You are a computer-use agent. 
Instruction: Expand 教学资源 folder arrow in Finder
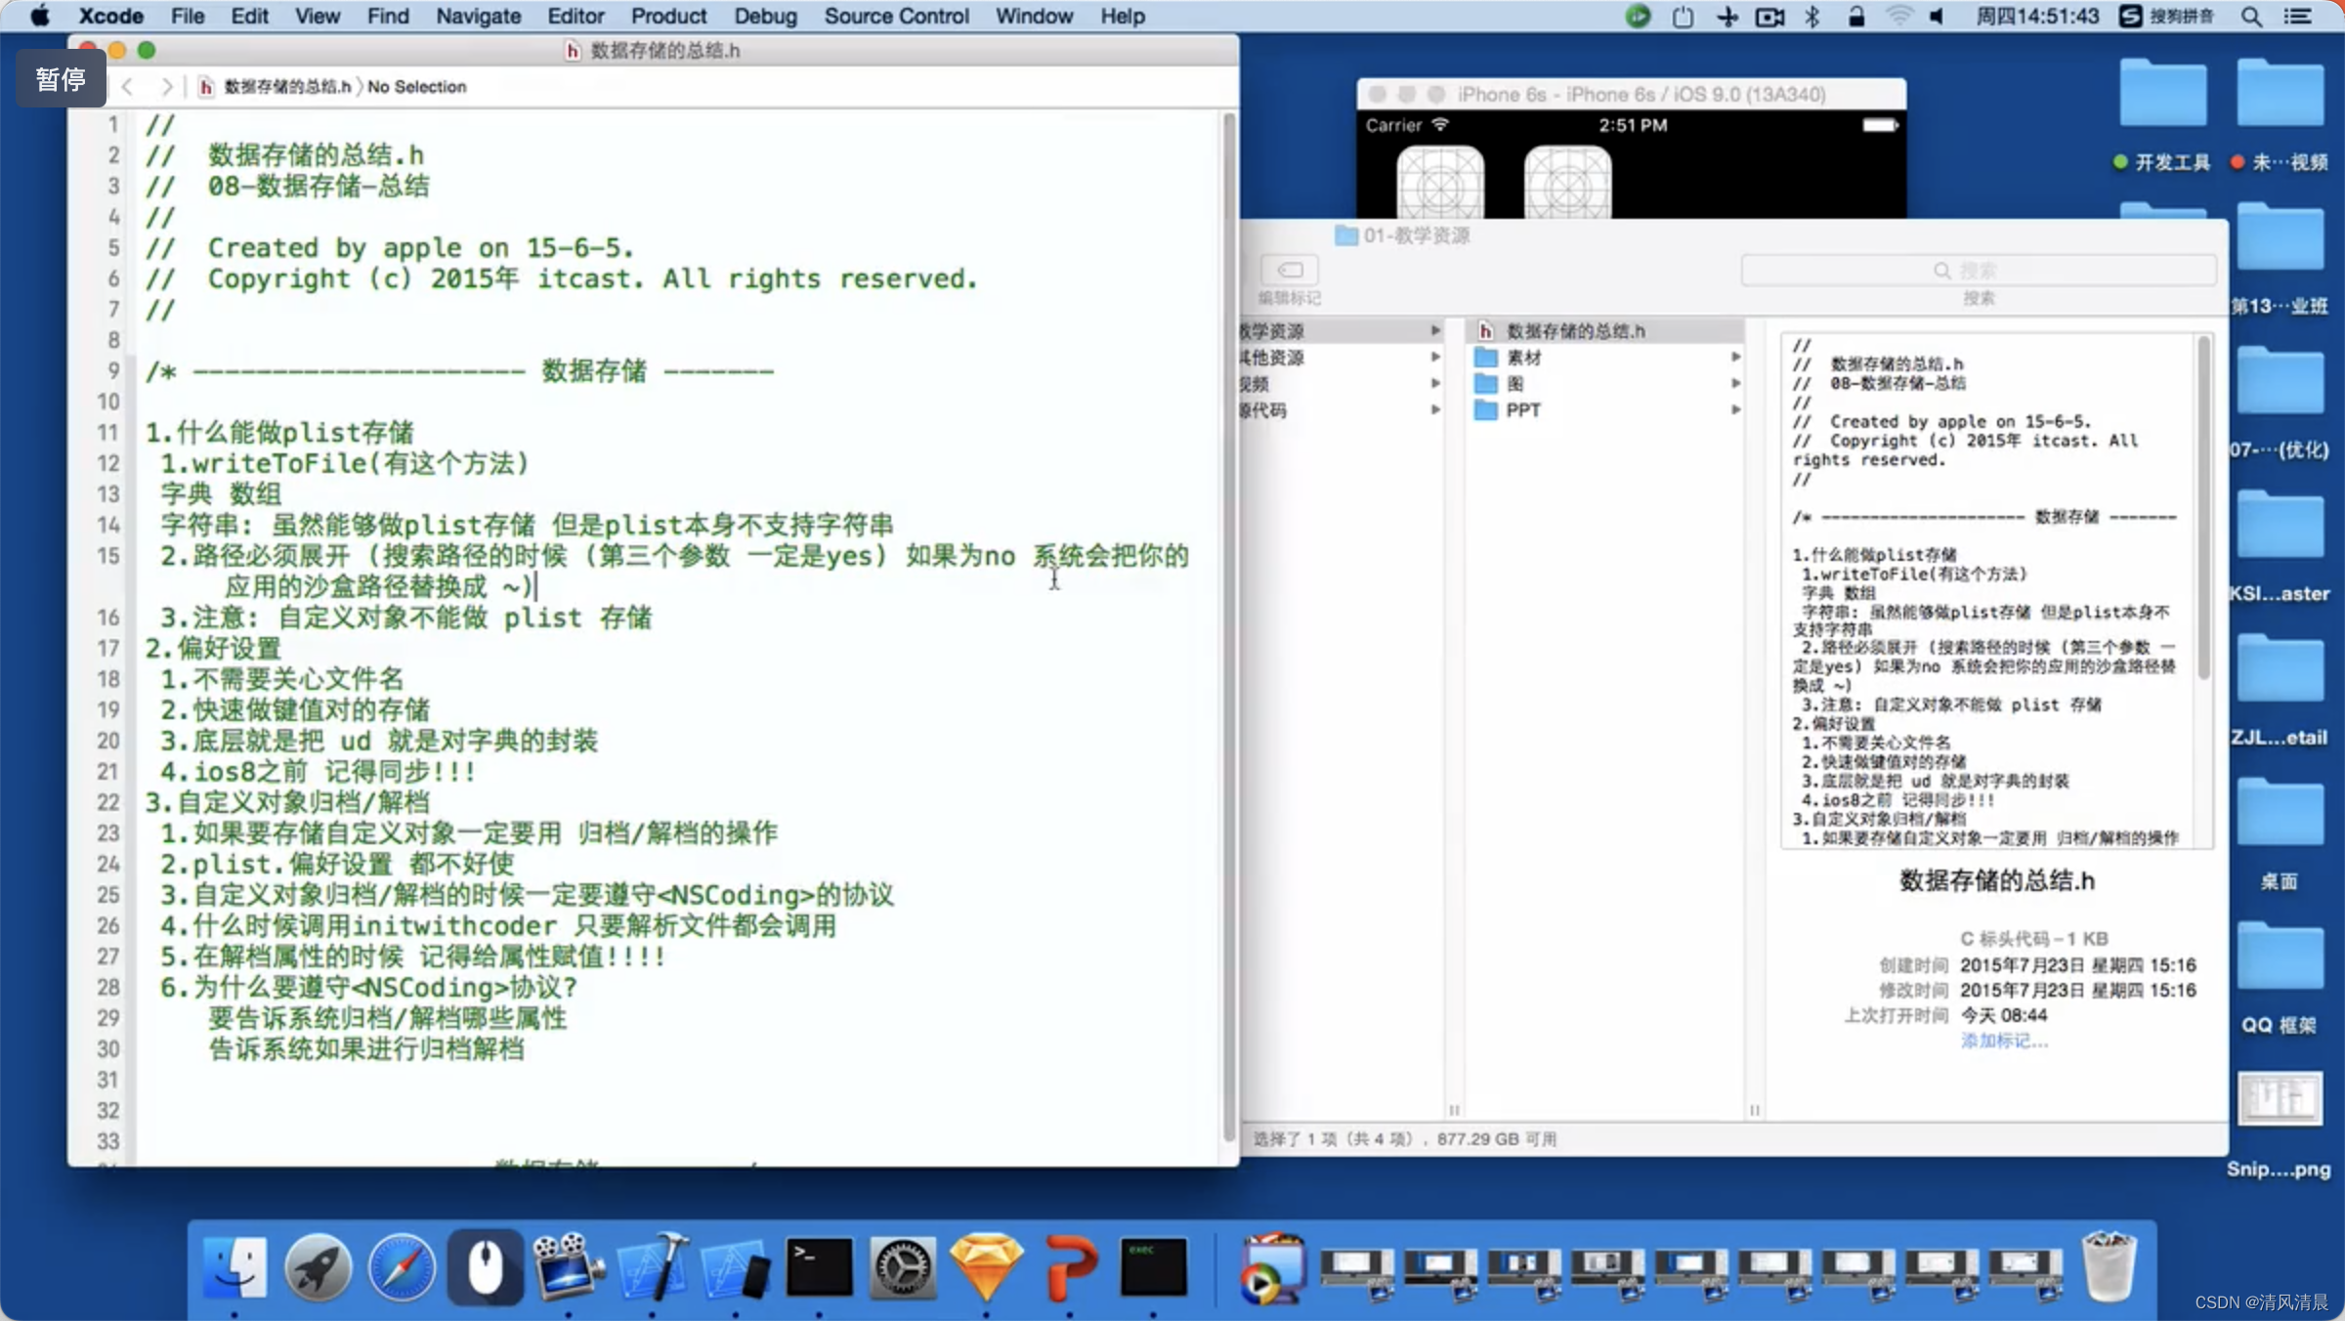click(1435, 330)
